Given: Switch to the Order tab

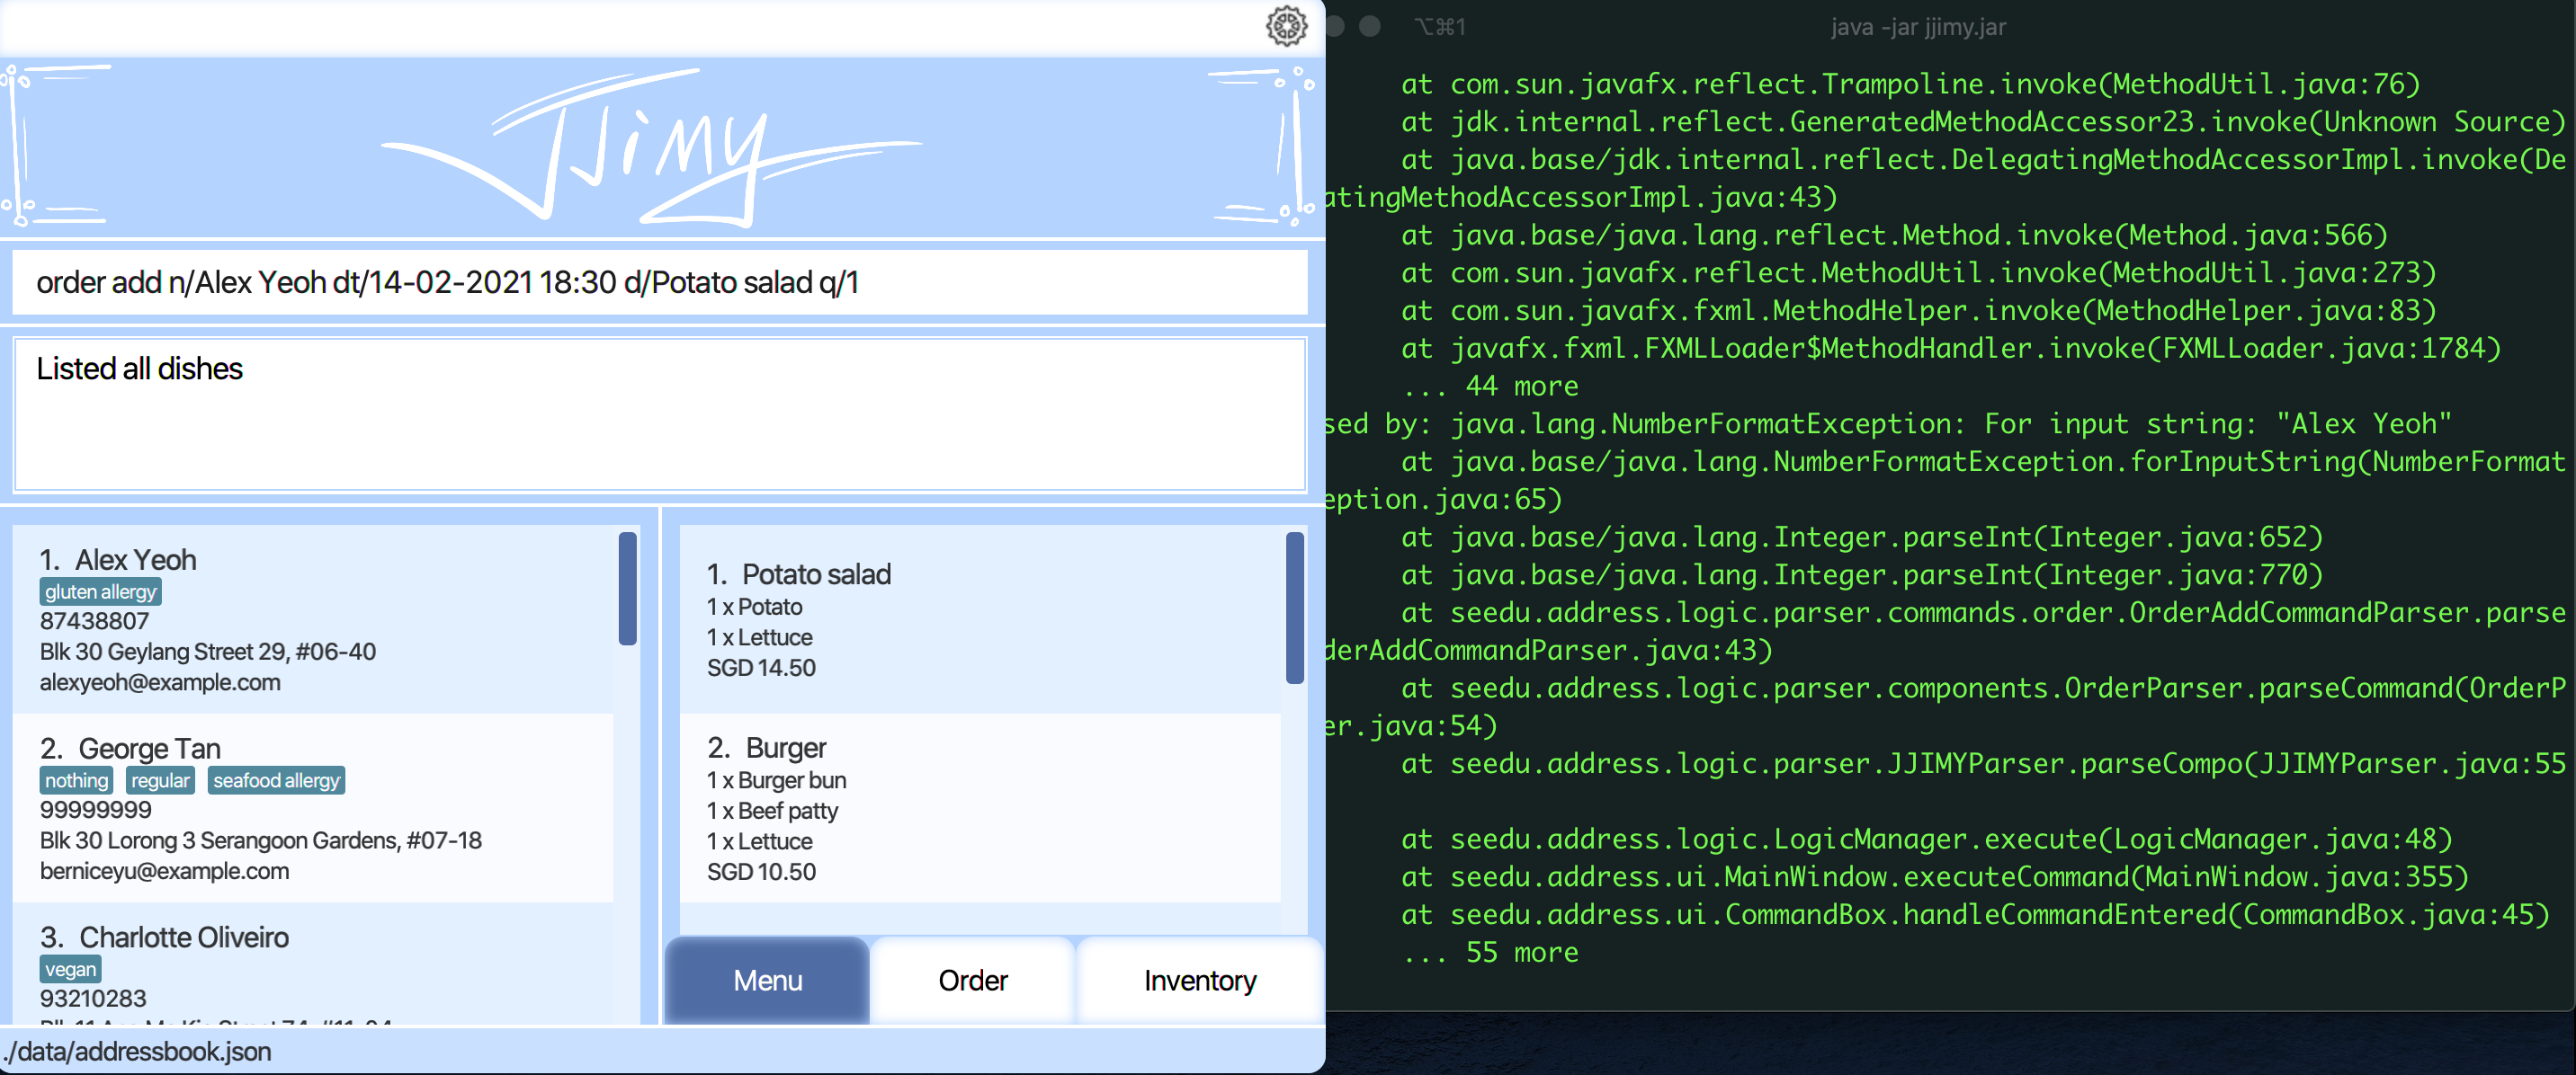Looking at the screenshot, I should 972,980.
